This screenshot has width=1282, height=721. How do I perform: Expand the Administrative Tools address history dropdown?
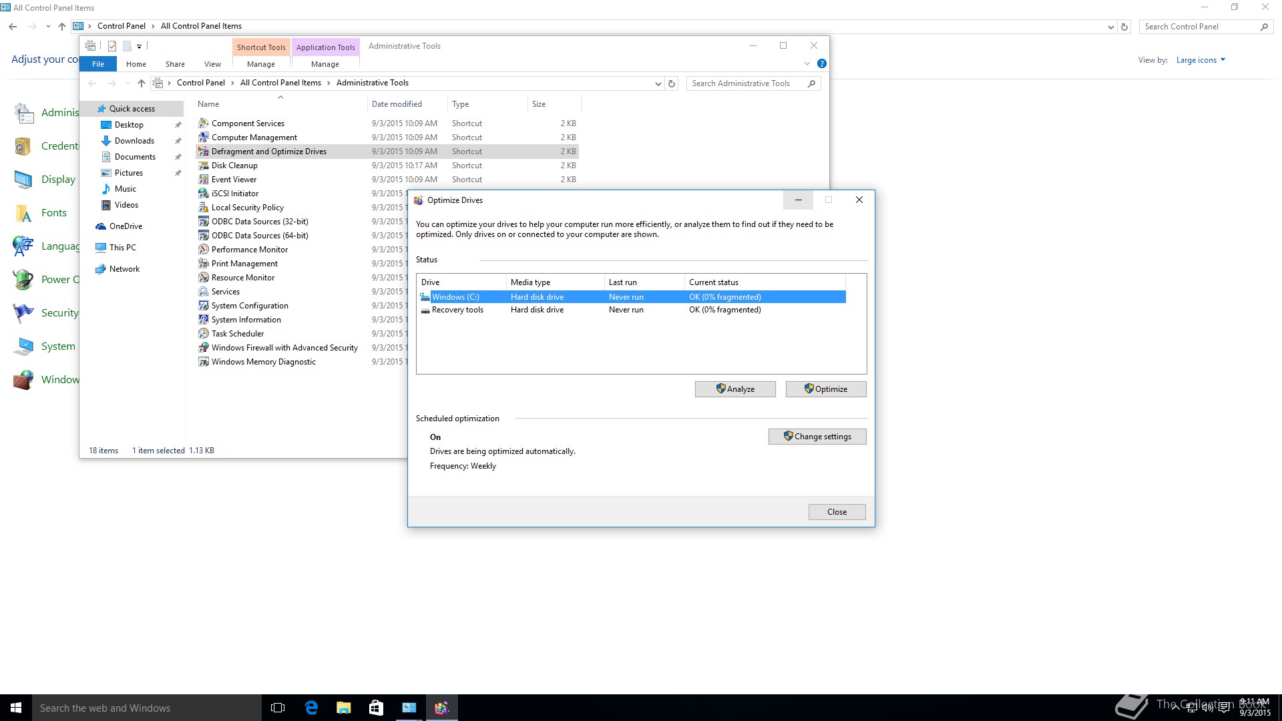(x=658, y=83)
